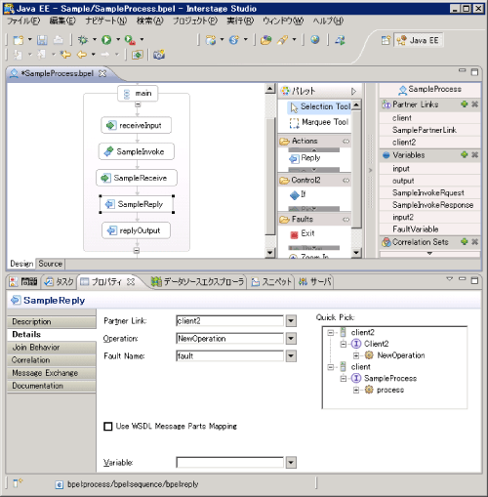Collapse the SampleProcess interface node
Image resolution: width=488 pixels, height=497 pixels.
coord(344,378)
